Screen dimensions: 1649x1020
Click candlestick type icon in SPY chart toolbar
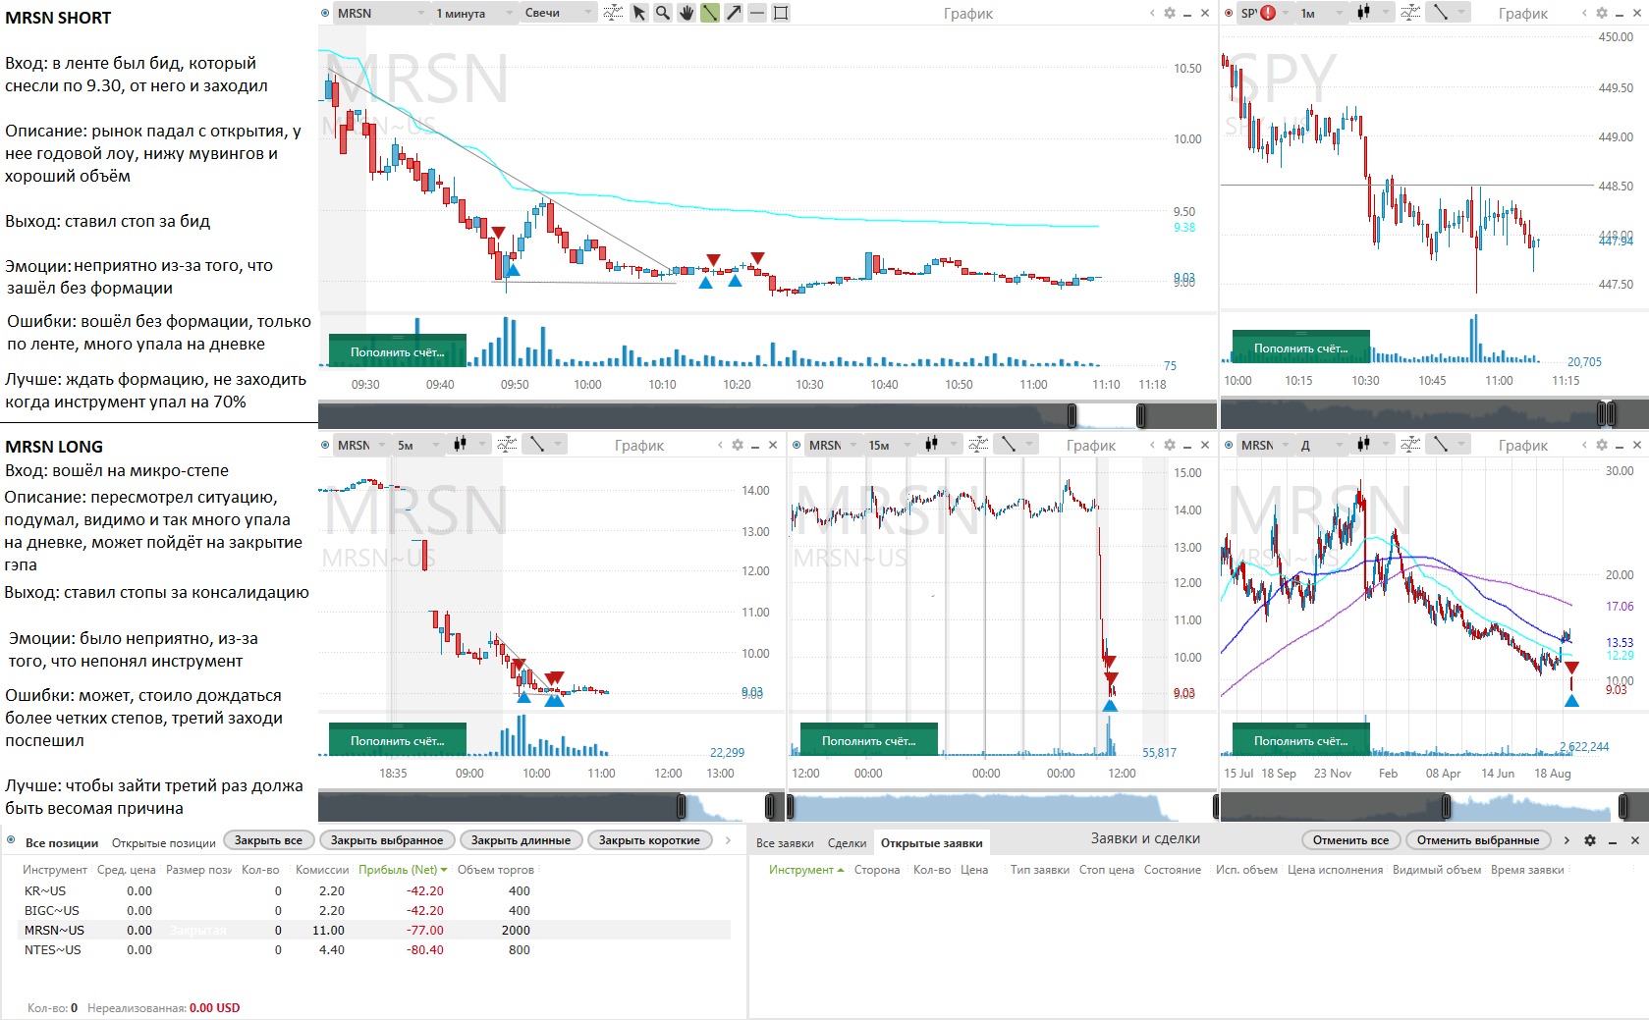coord(1363,13)
